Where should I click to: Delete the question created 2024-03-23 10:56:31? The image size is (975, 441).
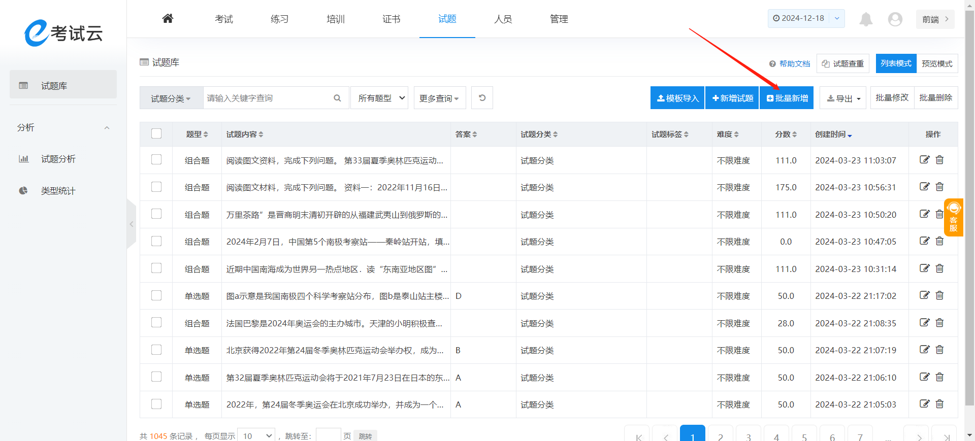(x=939, y=187)
